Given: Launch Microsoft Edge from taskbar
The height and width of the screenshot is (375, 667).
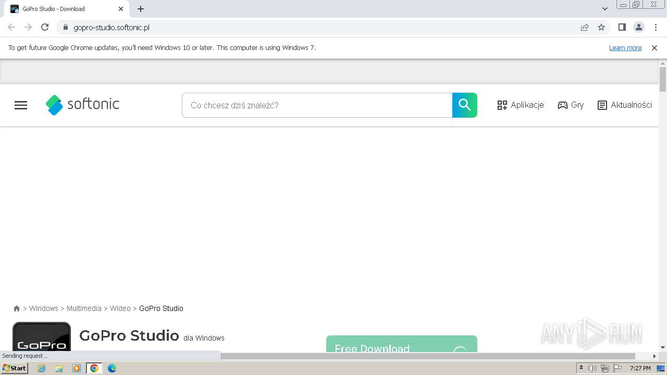Looking at the screenshot, I should click(x=112, y=368).
